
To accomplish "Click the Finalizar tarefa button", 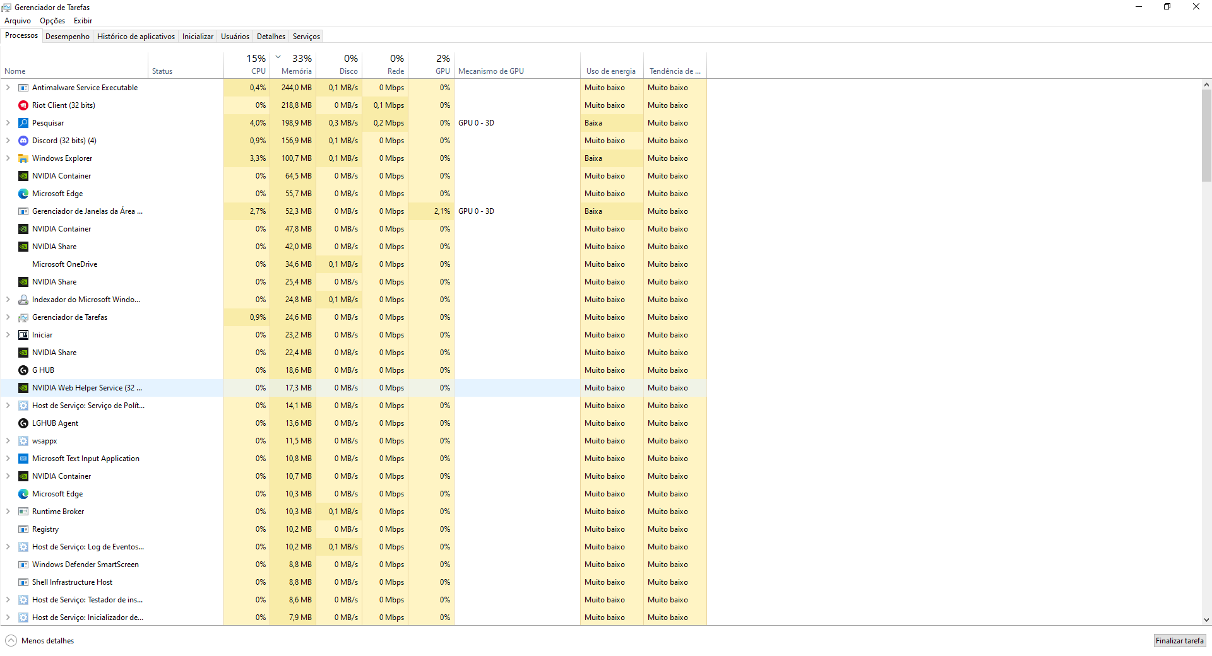I will click(1179, 641).
